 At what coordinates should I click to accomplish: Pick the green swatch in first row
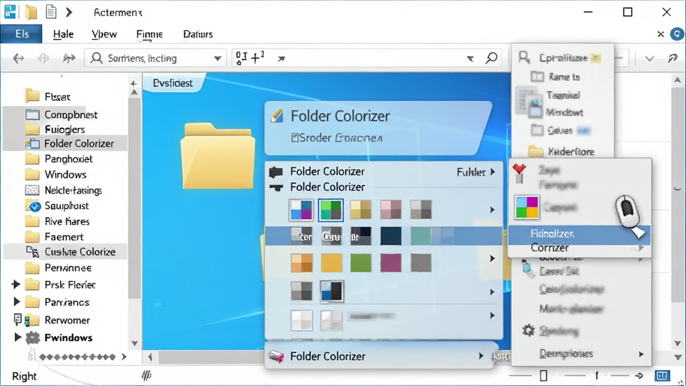coord(331,210)
